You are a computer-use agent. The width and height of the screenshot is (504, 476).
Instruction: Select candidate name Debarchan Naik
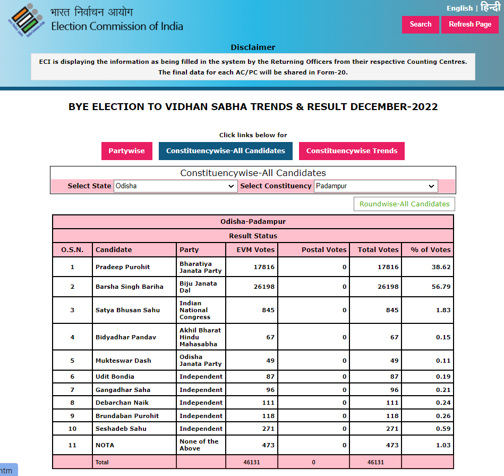pos(122,403)
